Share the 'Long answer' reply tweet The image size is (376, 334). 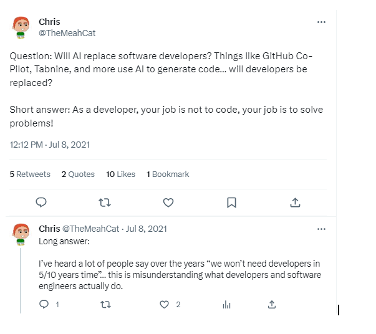pyautogui.click(x=272, y=305)
